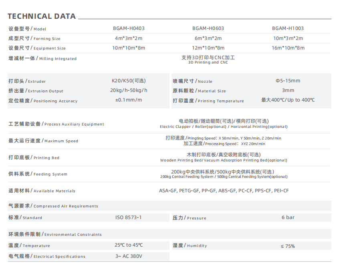Click equipment size 16m*10m*8m
Image resolution: width=341 pixels, height=277 pixels.
288,48
